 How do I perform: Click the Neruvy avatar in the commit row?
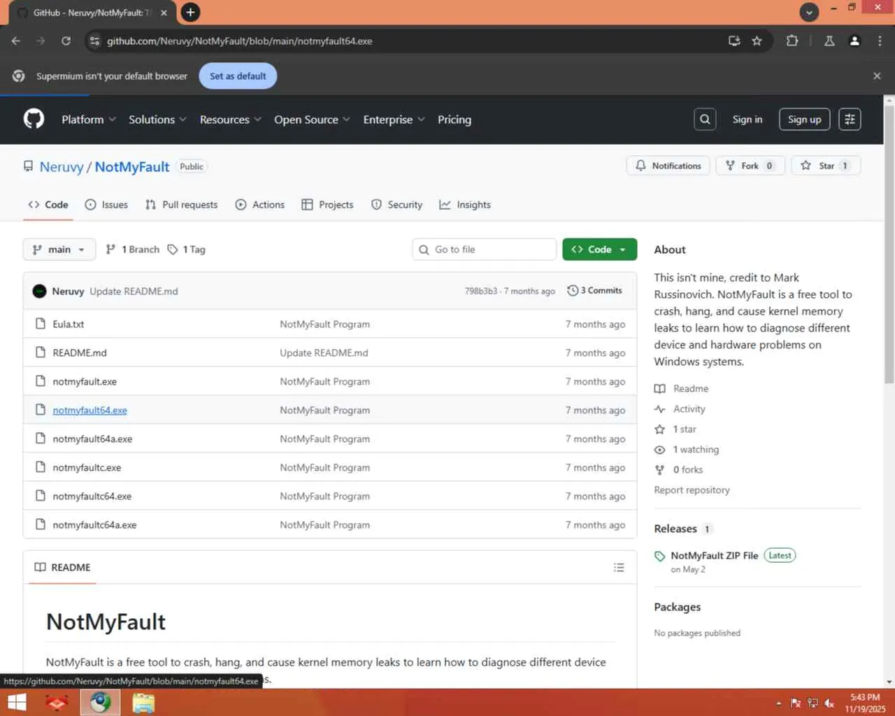[40, 291]
